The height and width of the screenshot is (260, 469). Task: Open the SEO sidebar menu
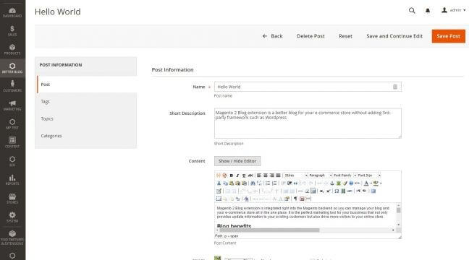[x=12, y=161]
